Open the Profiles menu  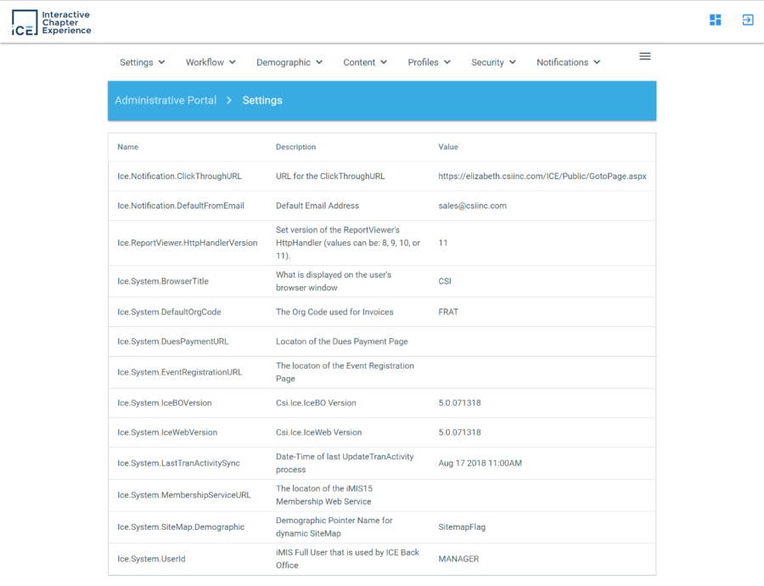click(x=429, y=62)
